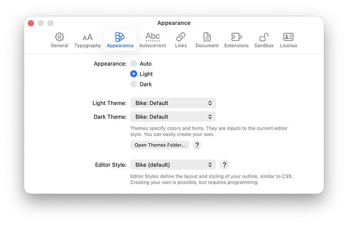This screenshot has width=348, height=225.
Task: Open the Links preferences chain icon
Action: pyautogui.click(x=181, y=40)
